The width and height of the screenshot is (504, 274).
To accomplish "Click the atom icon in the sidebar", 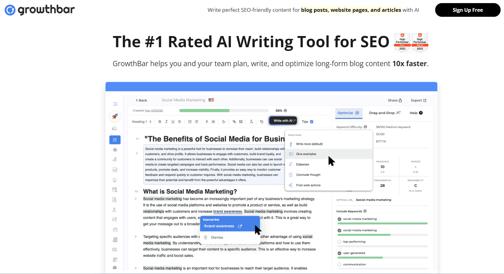I will coord(115,150).
